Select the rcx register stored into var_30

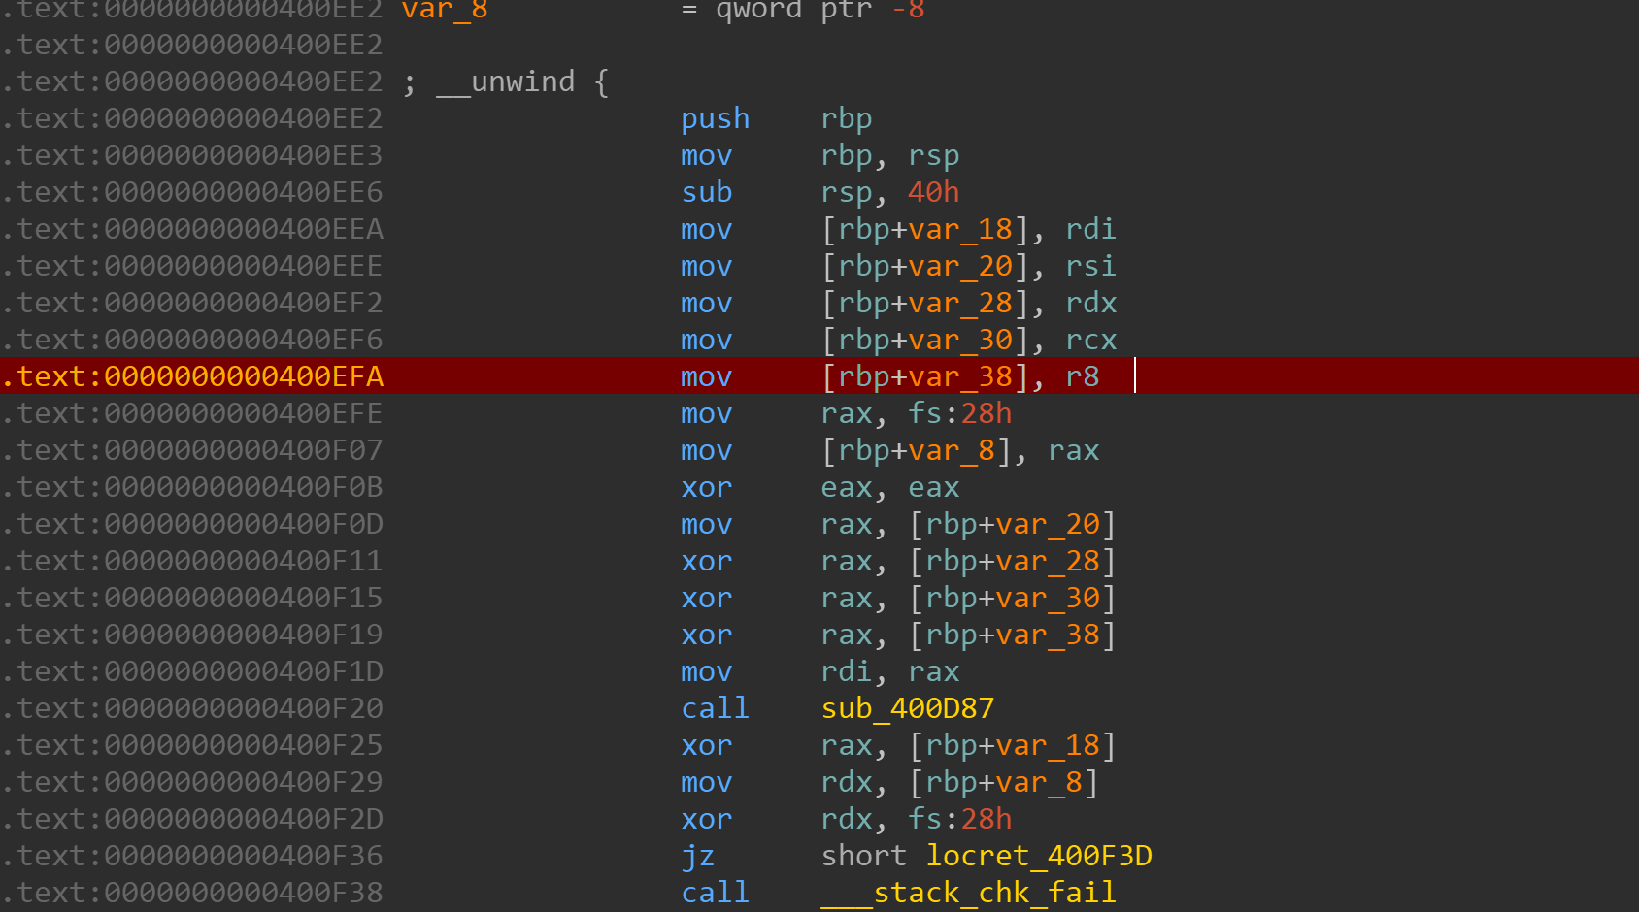point(1090,340)
